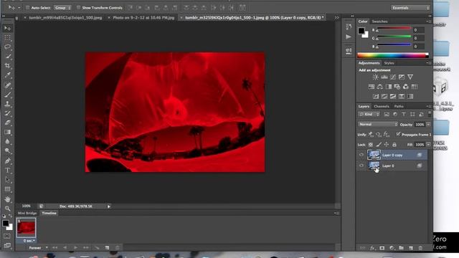Select the Move tool
Screen dimensions: 459x258
(8, 28)
